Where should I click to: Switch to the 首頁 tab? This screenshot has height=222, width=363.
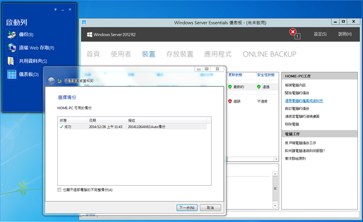[93, 54]
